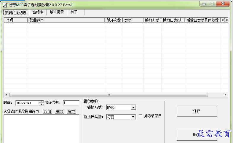Click the 循环次数 input field
The width and height of the screenshot is (233, 143).
point(71,103)
